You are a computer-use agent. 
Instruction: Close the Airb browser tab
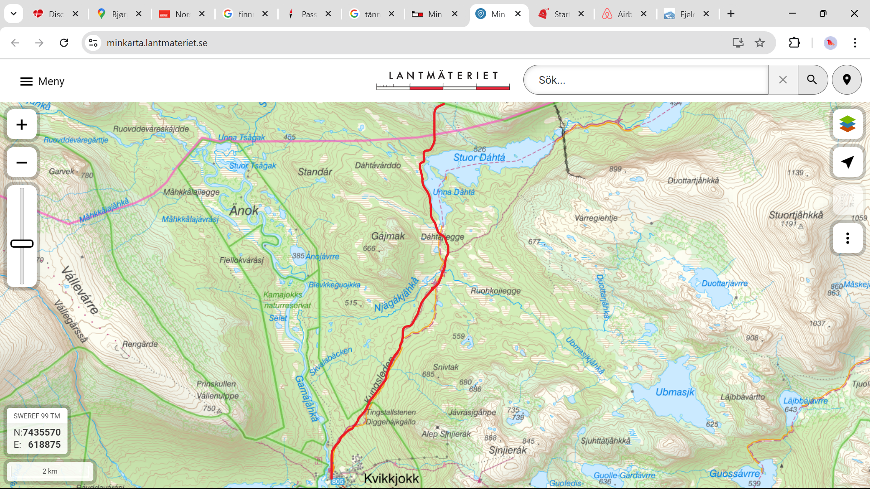tap(643, 14)
